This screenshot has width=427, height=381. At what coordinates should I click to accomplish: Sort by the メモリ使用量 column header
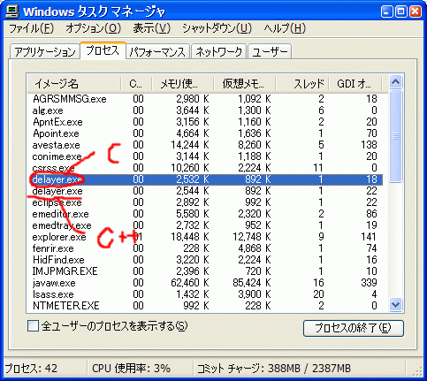[183, 84]
